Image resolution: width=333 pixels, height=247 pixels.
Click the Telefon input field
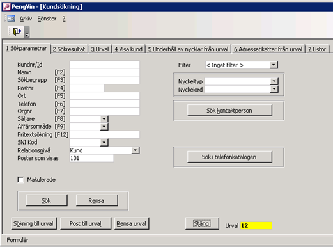(105, 104)
